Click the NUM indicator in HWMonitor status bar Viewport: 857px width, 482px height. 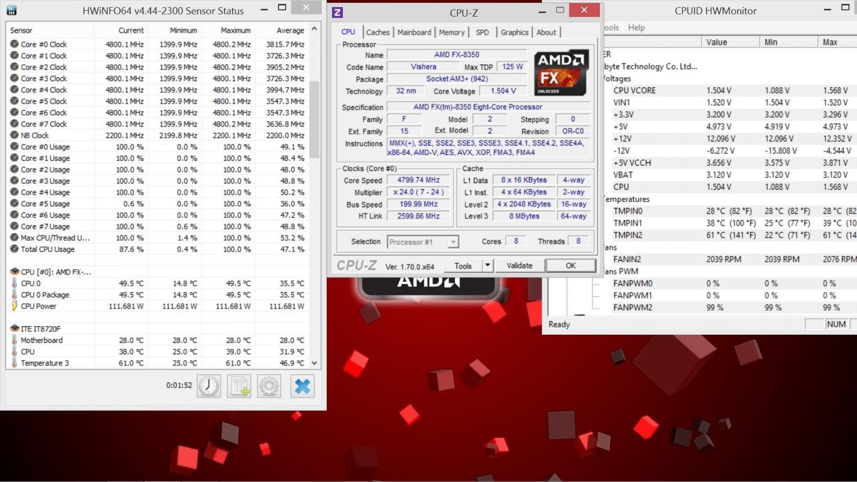pyautogui.click(x=836, y=324)
